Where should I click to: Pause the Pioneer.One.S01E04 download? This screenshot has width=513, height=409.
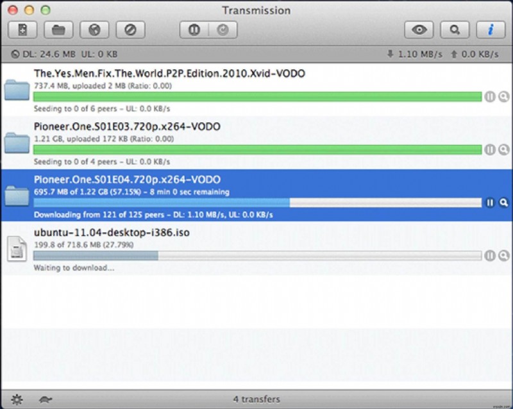[x=490, y=203]
